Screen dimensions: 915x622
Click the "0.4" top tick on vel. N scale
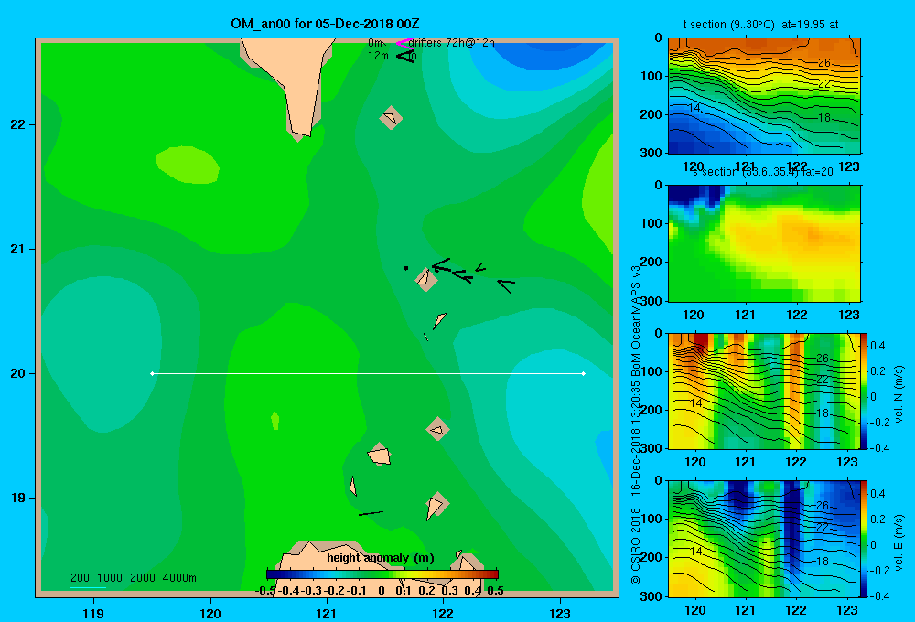click(x=877, y=346)
